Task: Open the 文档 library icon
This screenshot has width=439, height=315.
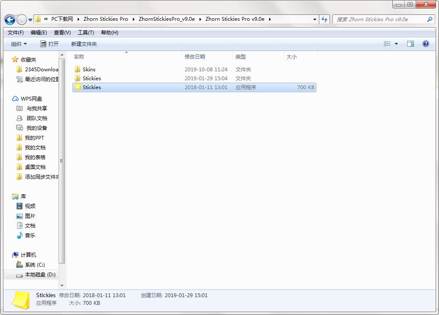Action: click(20, 225)
